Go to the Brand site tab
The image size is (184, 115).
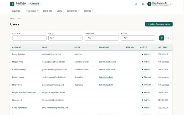click(x=48, y=11)
